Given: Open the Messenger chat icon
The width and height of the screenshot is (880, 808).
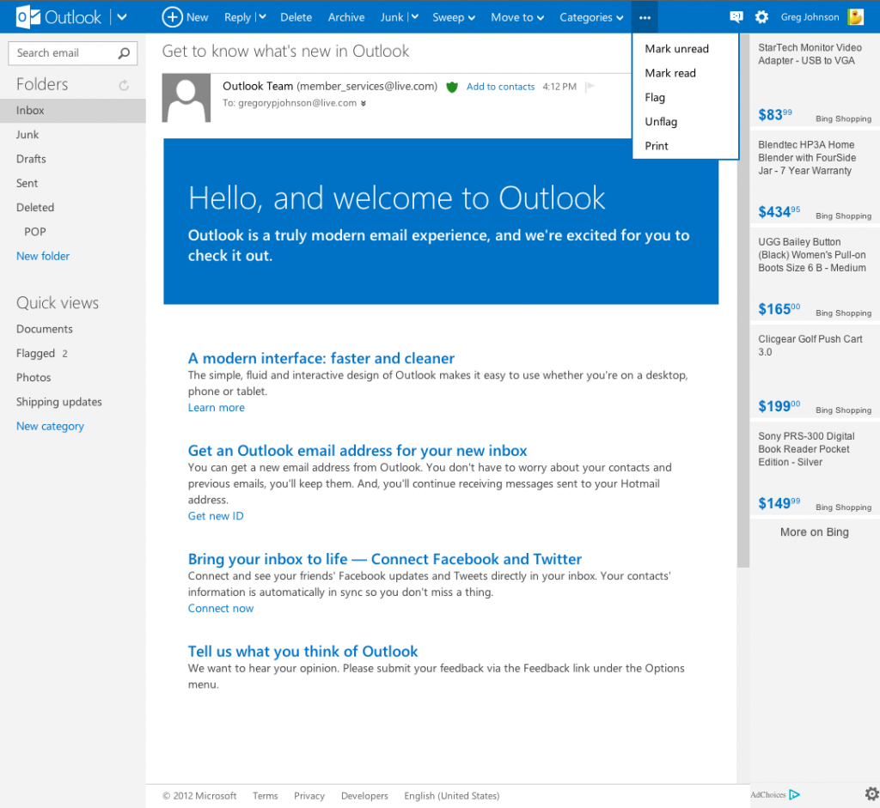Looking at the screenshot, I should click(736, 16).
